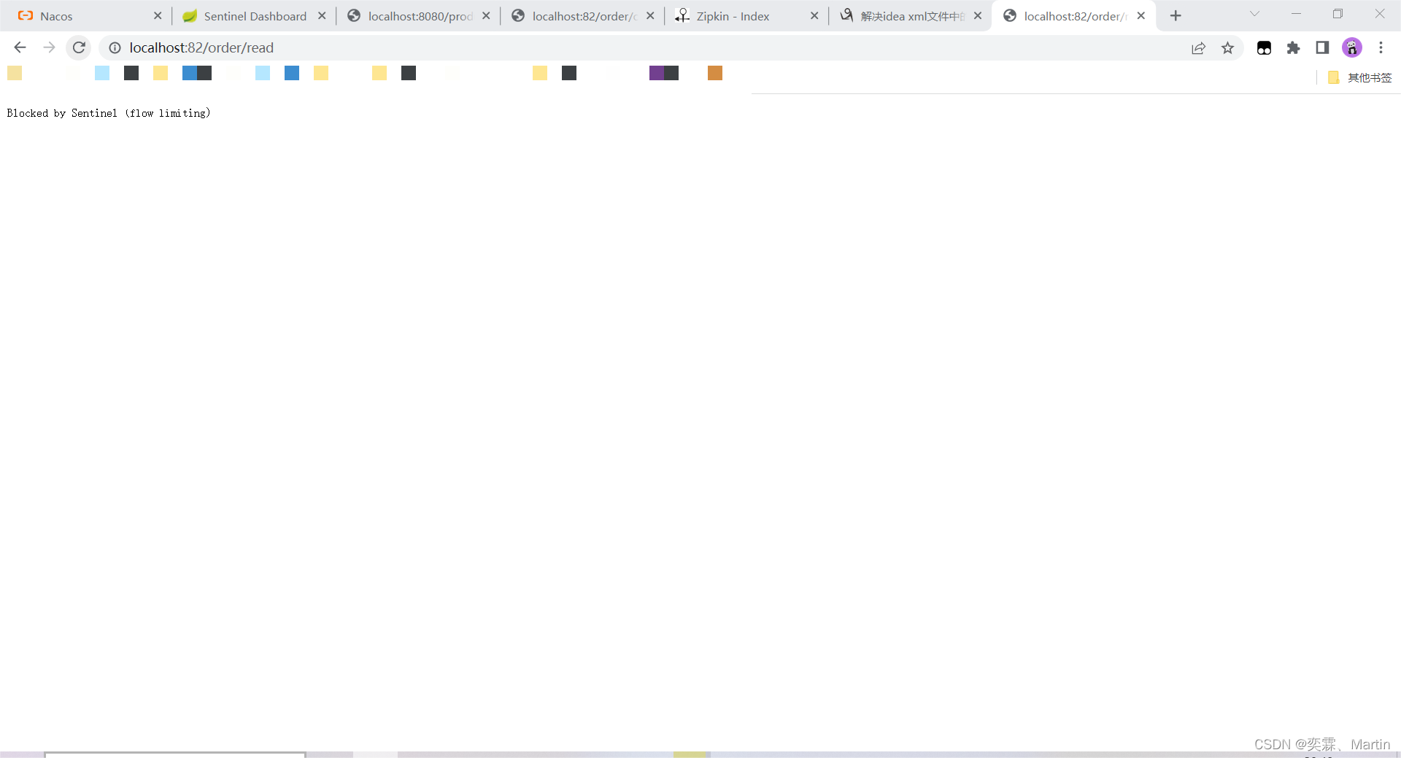View site information icon in address bar
The height and width of the screenshot is (758, 1401).
pyautogui.click(x=115, y=48)
